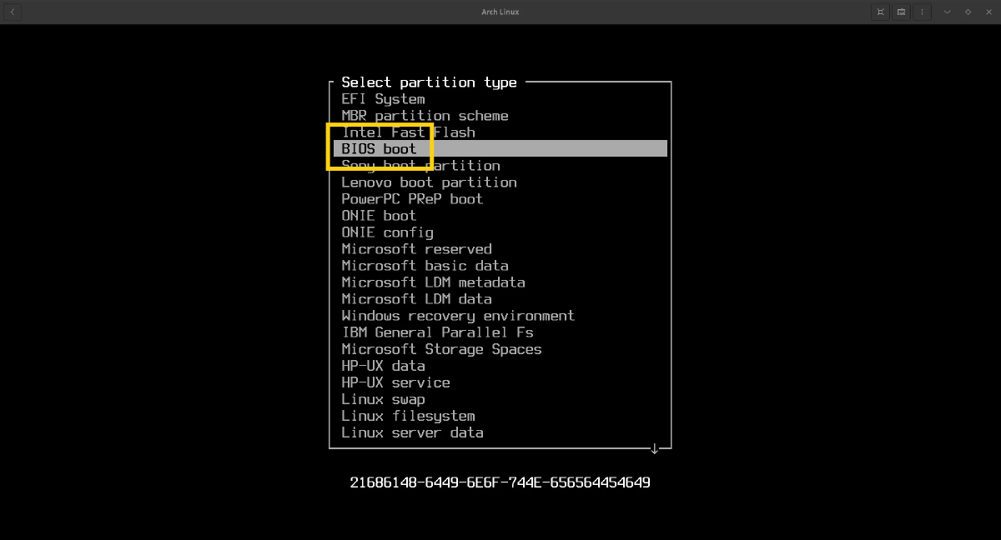Select the EFI System partition type

point(383,99)
